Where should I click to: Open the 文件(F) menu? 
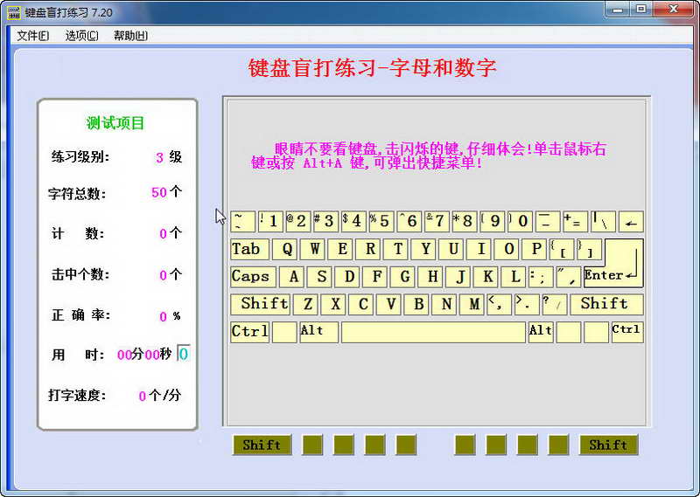point(32,36)
